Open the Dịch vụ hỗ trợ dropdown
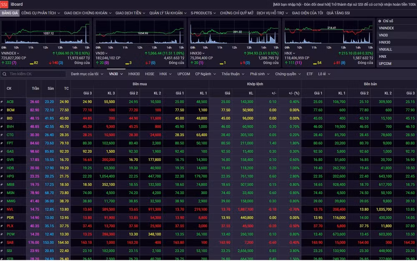 (272, 13)
